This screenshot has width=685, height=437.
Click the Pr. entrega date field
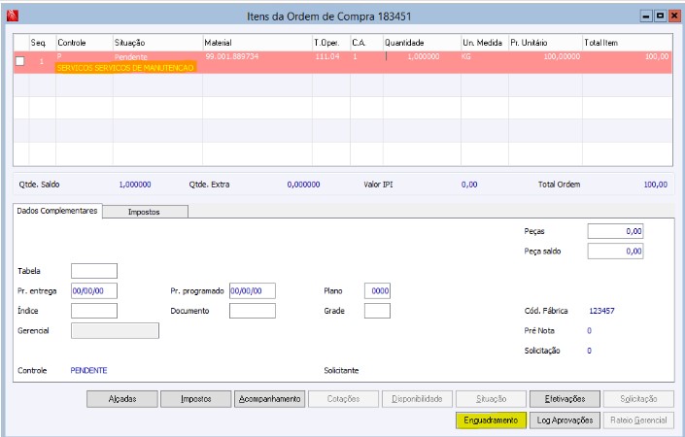(94, 290)
